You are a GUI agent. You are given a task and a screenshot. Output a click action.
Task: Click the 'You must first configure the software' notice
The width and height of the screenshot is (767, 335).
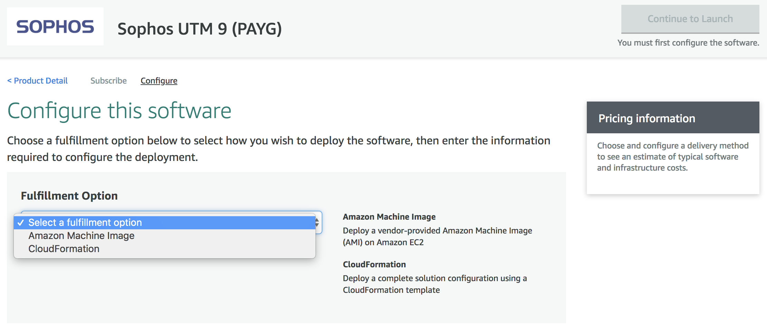688,43
